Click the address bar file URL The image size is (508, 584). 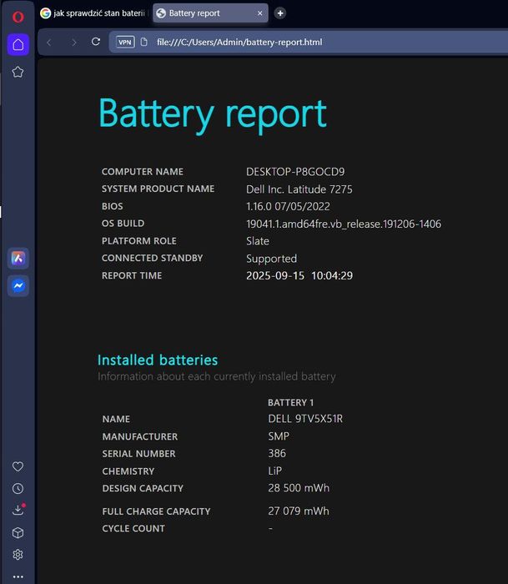click(239, 42)
